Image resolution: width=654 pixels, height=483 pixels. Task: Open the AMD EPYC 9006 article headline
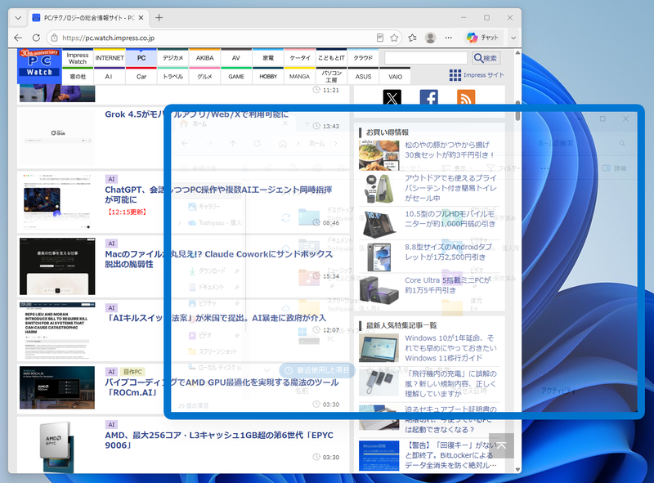pyautogui.click(x=219, y=440)
